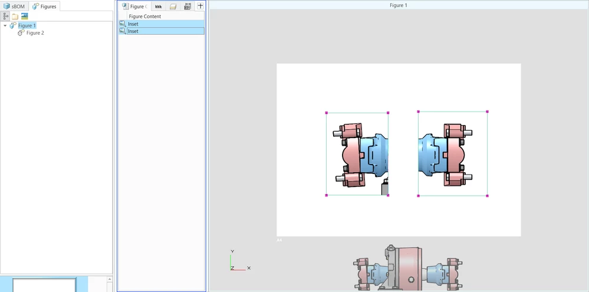Click left inset's top-right magenta handle
The height and width of the screenshot is (292, 589).
[x=388, y=113]
